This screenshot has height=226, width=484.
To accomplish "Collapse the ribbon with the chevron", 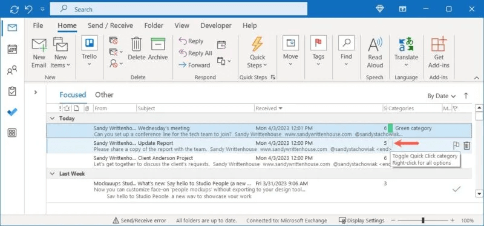I will (x=477, y=78).
